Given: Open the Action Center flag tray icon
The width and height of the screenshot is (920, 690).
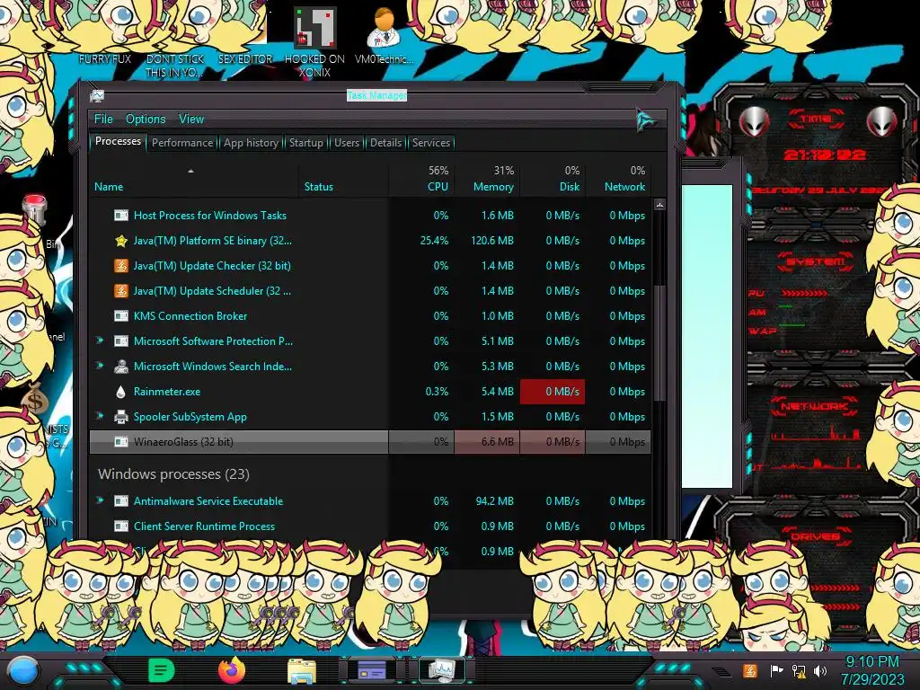Looking at the screenshot, I should coord(776,671).
